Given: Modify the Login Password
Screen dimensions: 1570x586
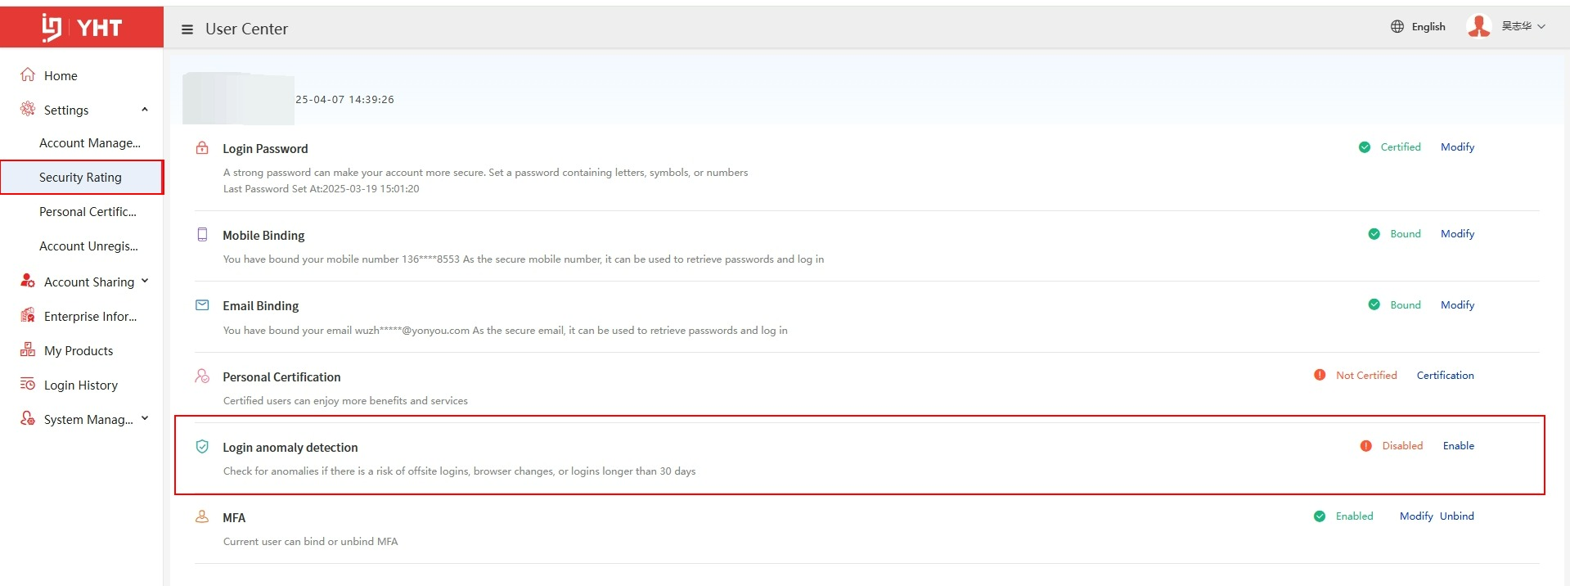Looking at the screenshot, I should pos(1457,147).
